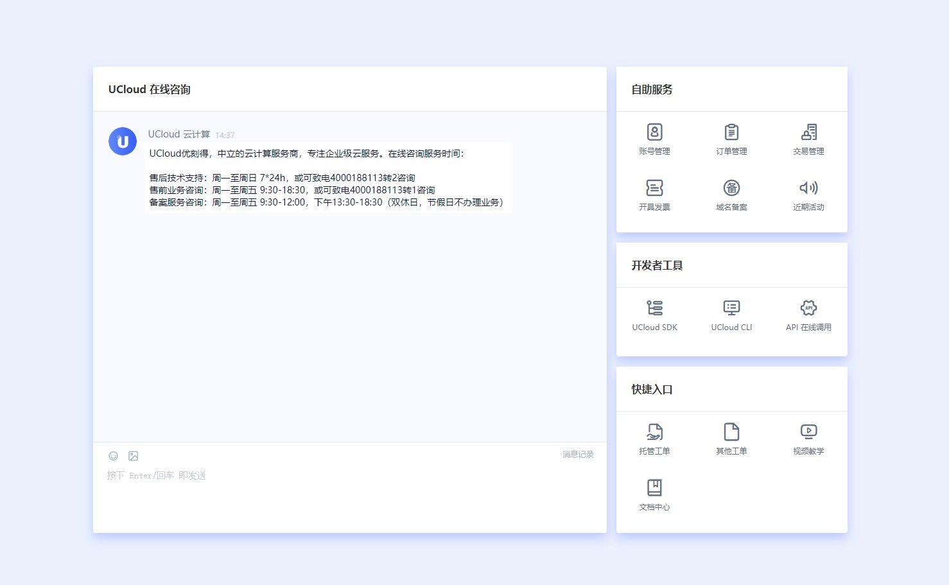Open 托管工单 ticket icon
Viewport: 949px width, 585px height.
point(654,432)
